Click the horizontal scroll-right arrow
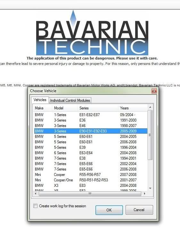The image size is (180, 230). tap(144, 194)
